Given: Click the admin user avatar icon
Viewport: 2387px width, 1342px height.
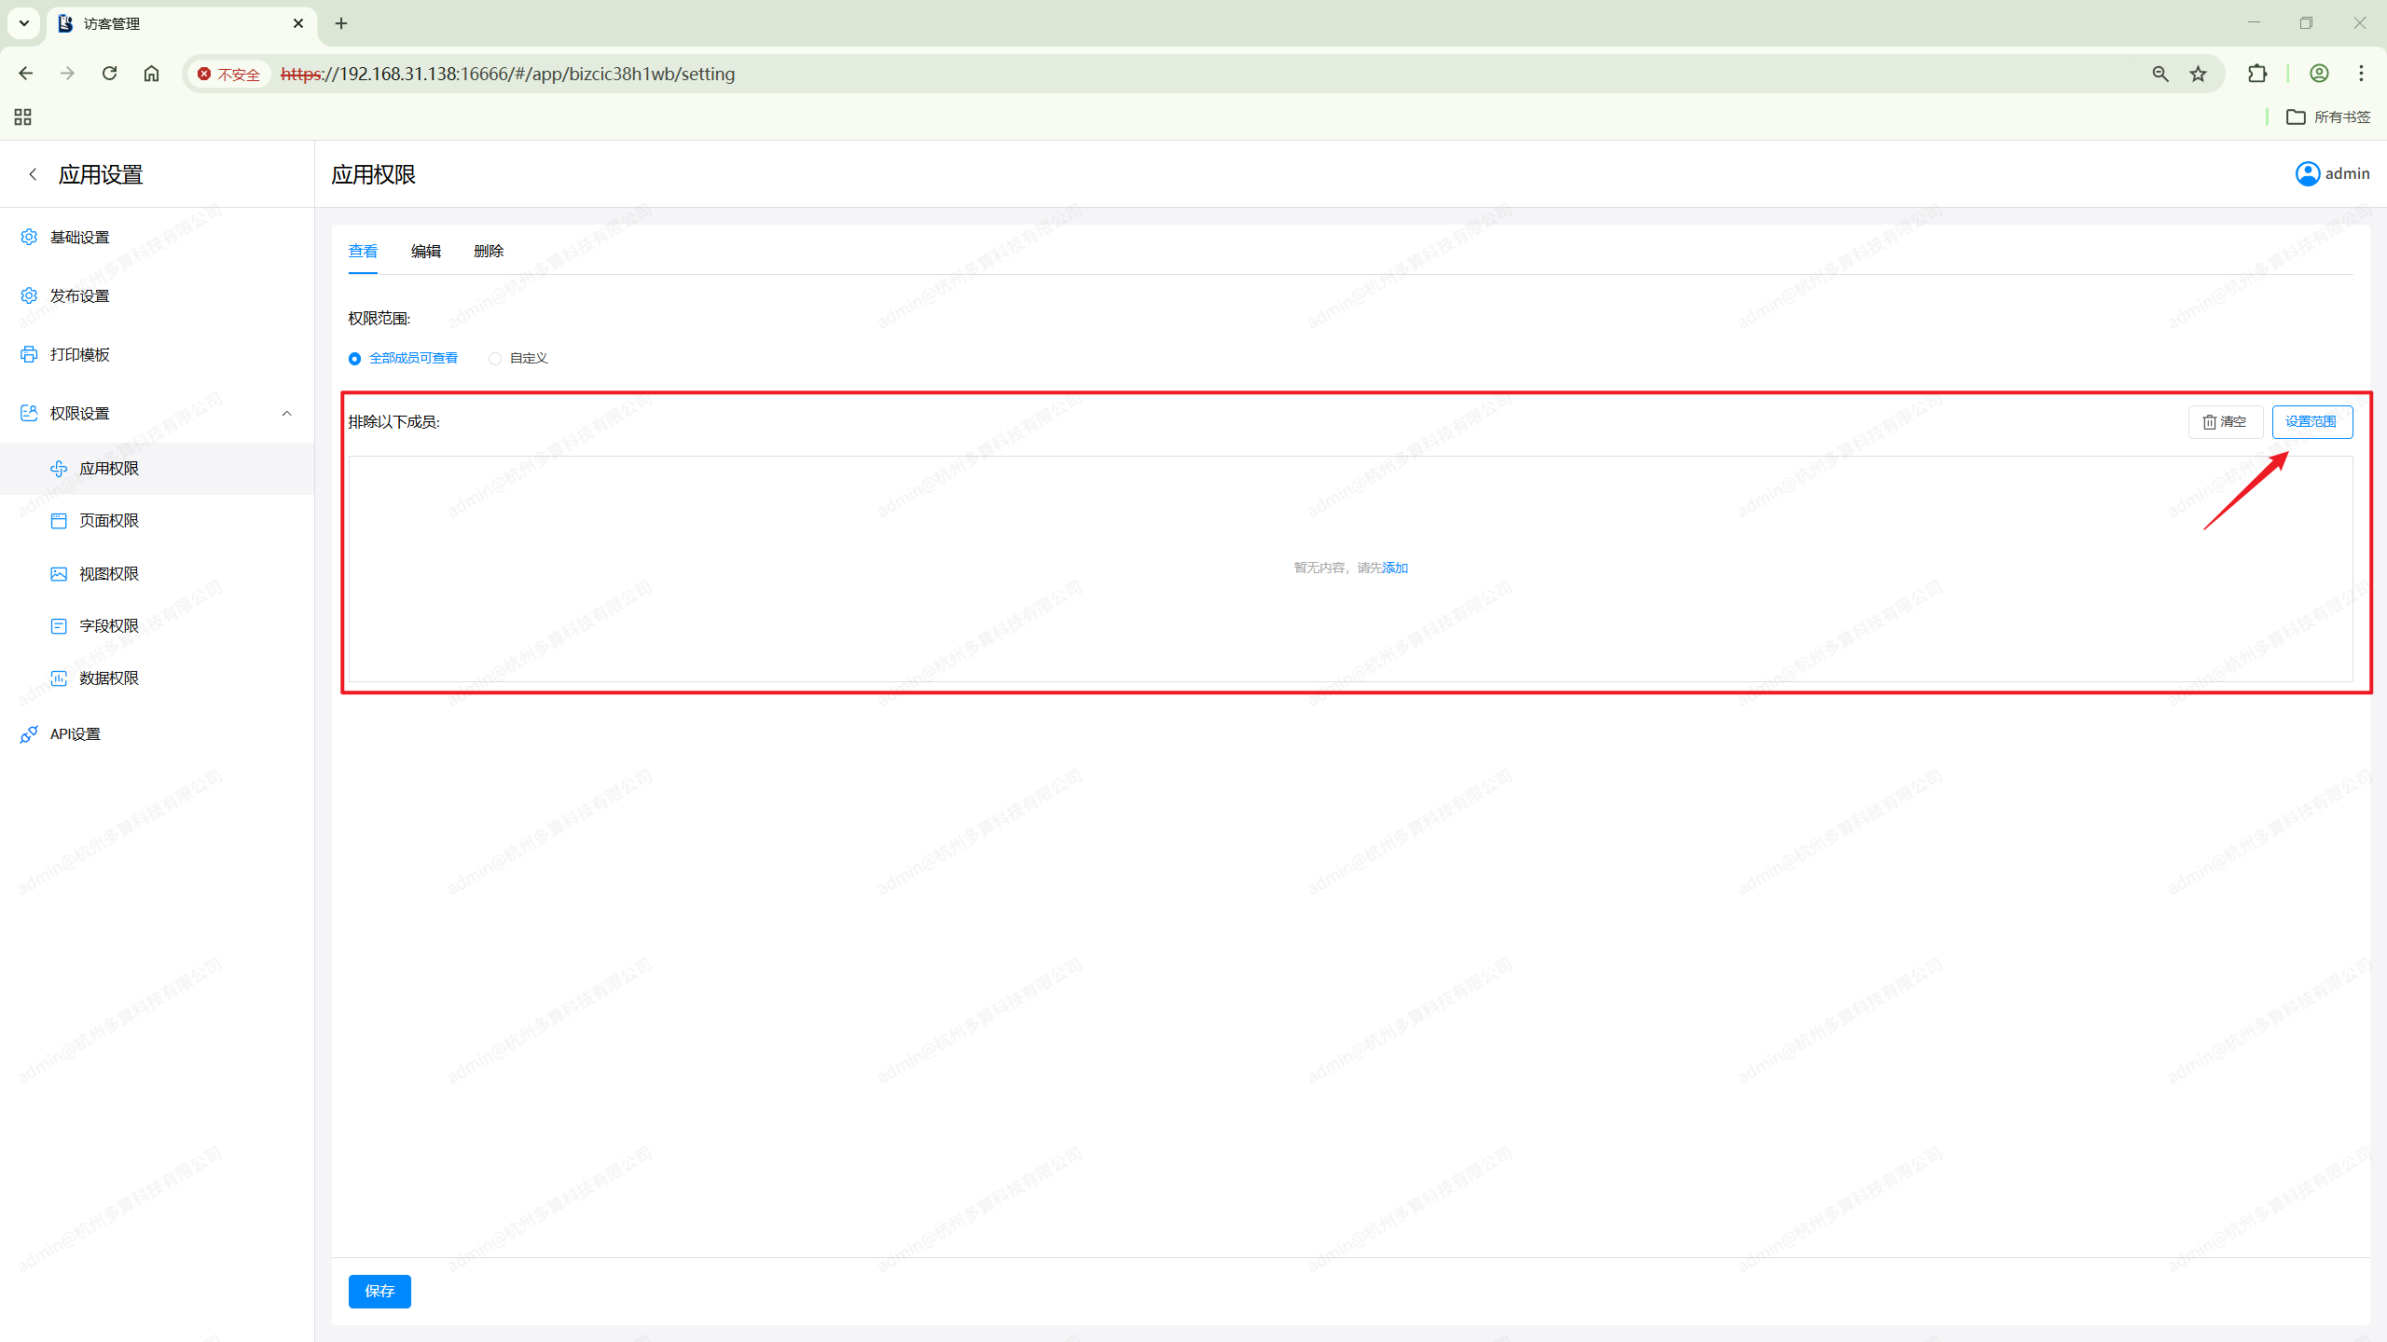Looking at the screenshot, I should click(2307, 174).
